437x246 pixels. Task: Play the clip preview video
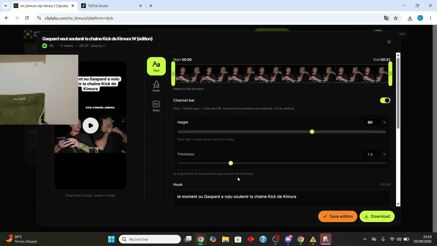pyautogui.click(x=90, y=125)
